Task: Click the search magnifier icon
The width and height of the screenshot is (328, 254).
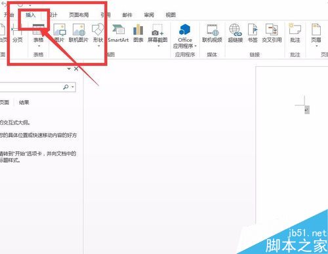Action: tap(66, 87)
